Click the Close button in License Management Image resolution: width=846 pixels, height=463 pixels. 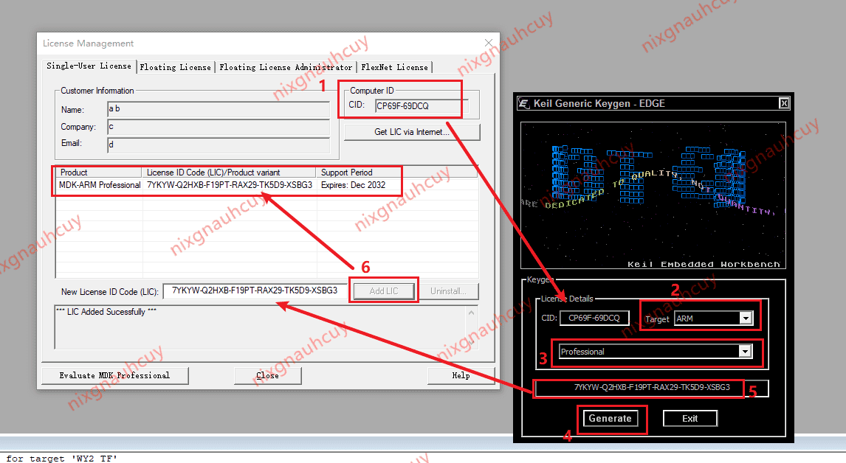pos(268,375)
